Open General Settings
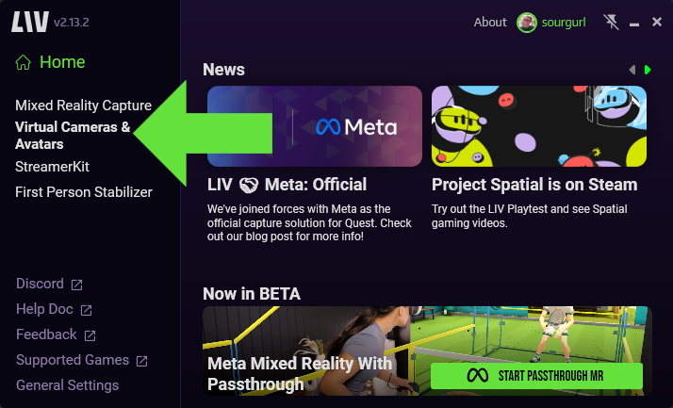 pyautogui.click(x=67, y=385)
